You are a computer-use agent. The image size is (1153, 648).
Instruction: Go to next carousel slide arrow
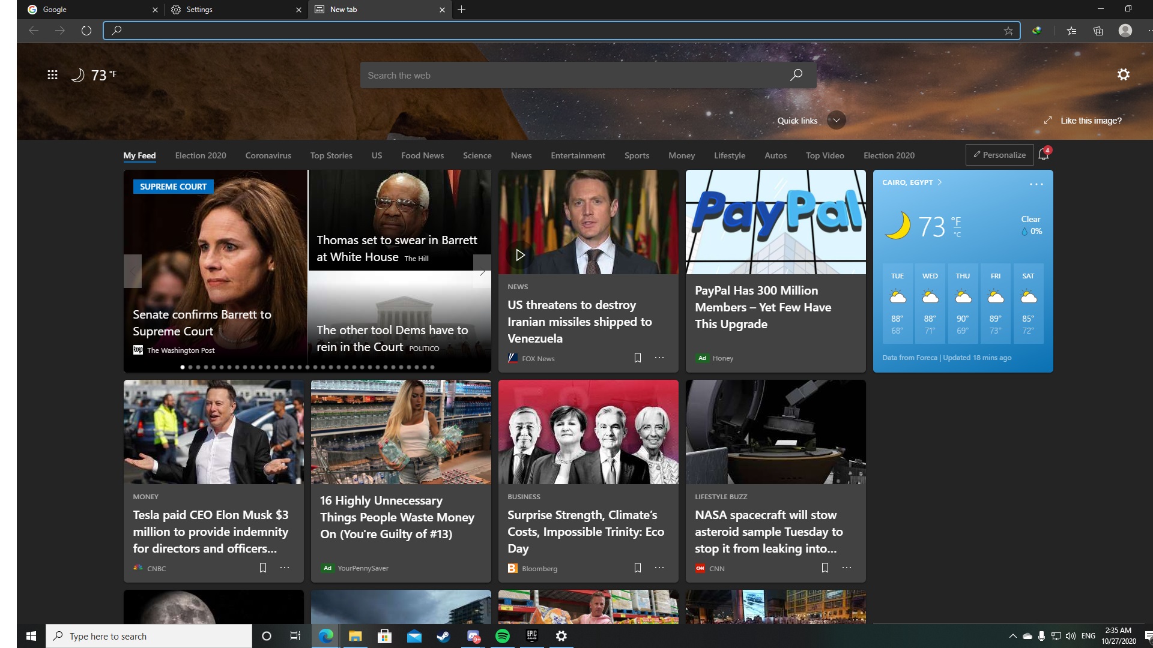(482, 271)
